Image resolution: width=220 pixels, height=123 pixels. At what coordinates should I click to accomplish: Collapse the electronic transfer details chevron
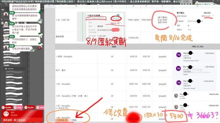213,15
